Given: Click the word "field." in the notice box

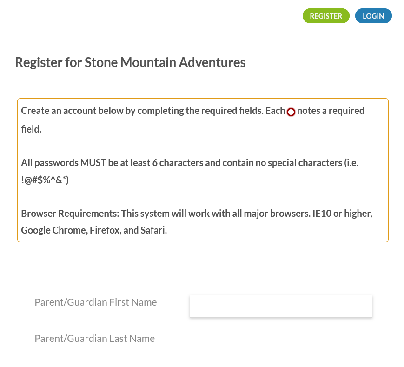Looking at the screenshot, I should pos(32,129).
